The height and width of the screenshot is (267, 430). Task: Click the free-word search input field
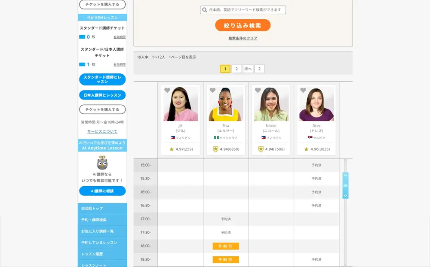pos(246,10)
